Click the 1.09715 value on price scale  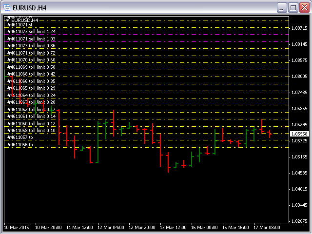coord(299,28)
